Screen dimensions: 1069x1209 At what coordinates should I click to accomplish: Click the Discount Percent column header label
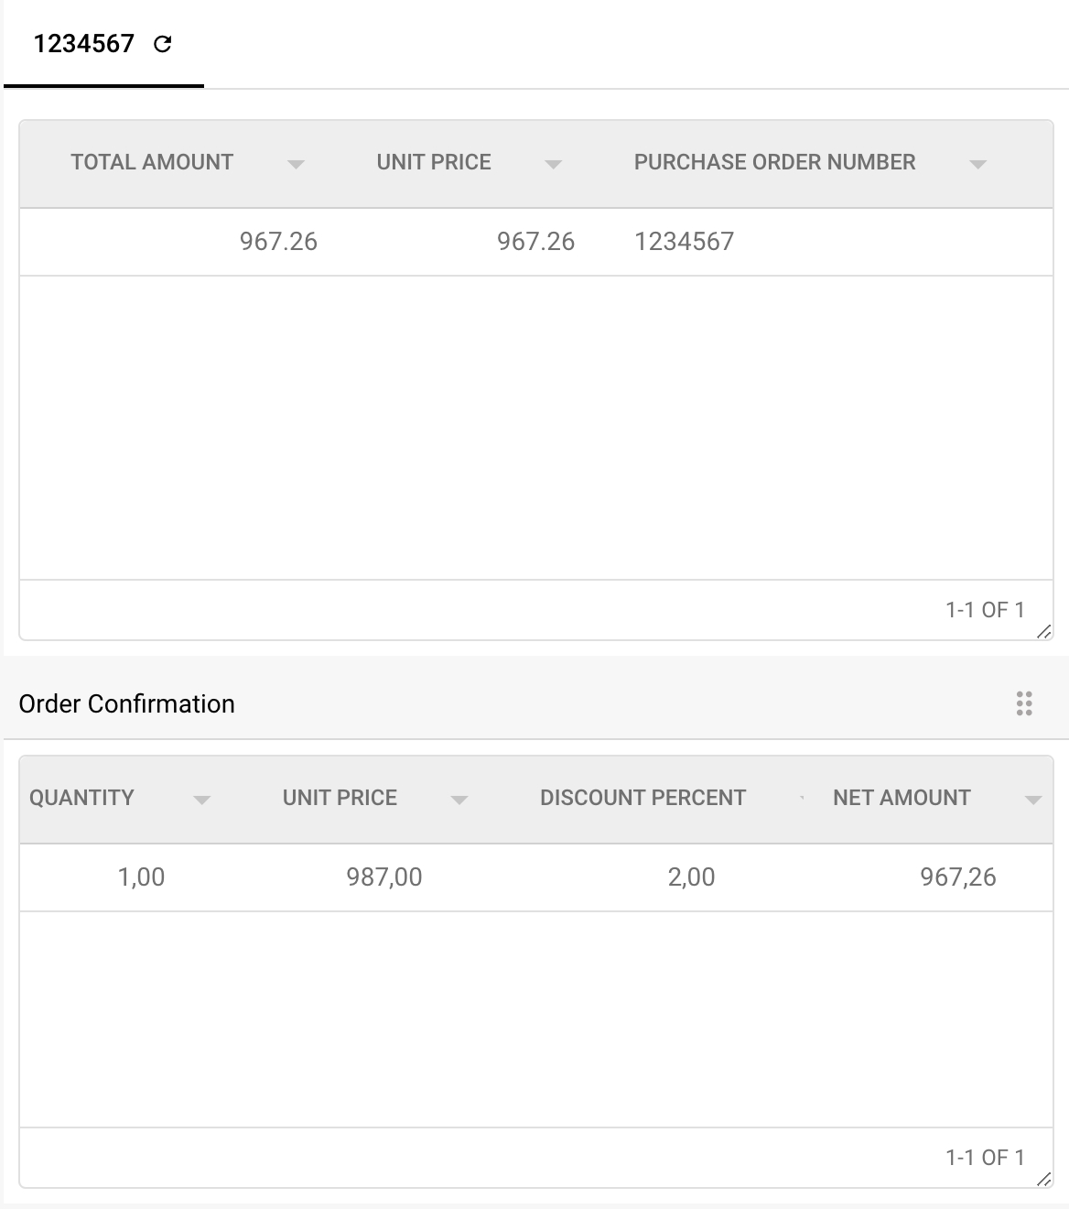[x=642, y=798]
